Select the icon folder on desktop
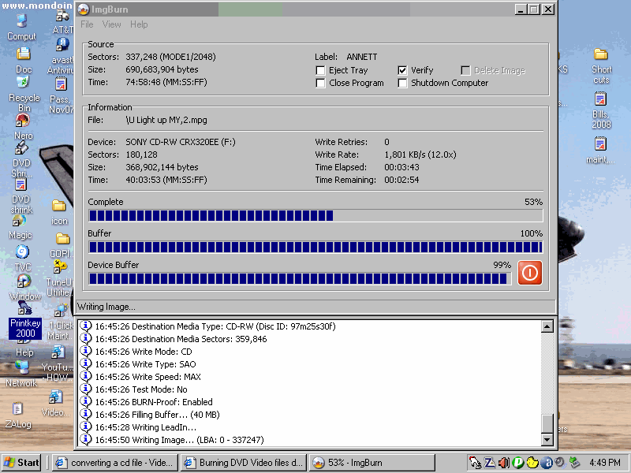 pyautogui.click(x=59, y=212)
